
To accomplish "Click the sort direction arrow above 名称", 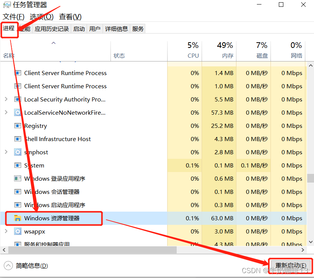I will pyautogui.click(x=53, y=43).
